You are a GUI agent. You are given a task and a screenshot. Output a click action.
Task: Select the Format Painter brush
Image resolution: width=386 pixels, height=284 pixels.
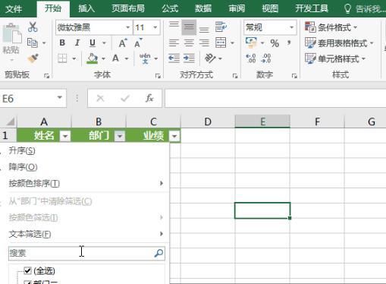(33, 58)
